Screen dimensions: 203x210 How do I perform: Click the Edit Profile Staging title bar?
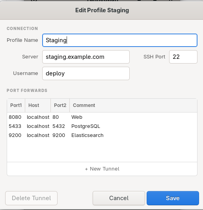pyautogui.click(x=102, y=10)
